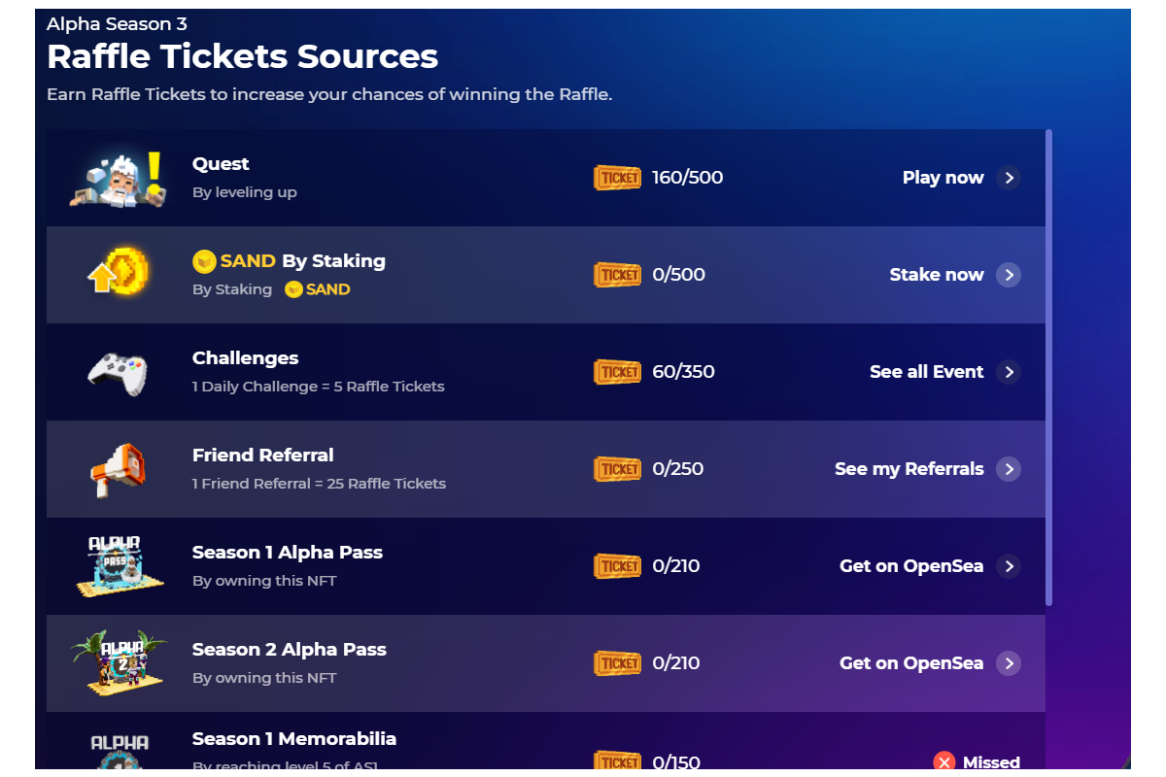Click the Season 1 Alpha Pass image
Screen dimensions: 1166x777
[118, 566]
